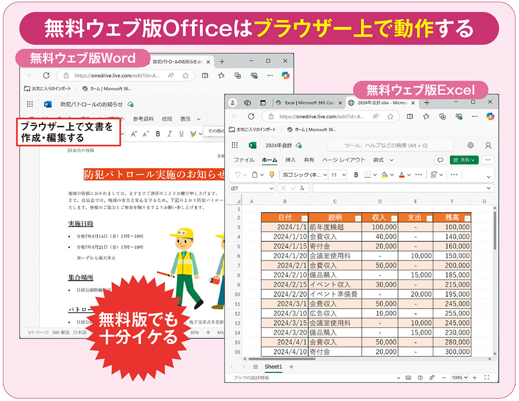Open the account profile icon in Excel header
The image size is (519, 401).
pyautogui.click(x=488, y=145)
